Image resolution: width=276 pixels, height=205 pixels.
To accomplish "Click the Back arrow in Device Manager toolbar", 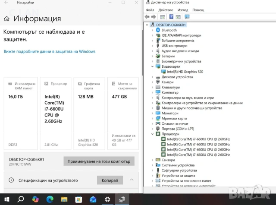I will (147, 17).
